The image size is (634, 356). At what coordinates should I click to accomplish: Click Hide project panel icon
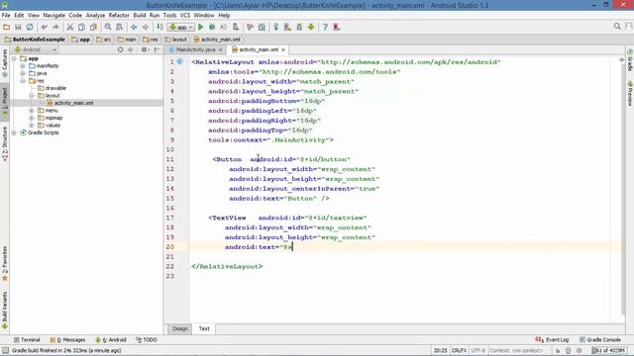(157, 49)
